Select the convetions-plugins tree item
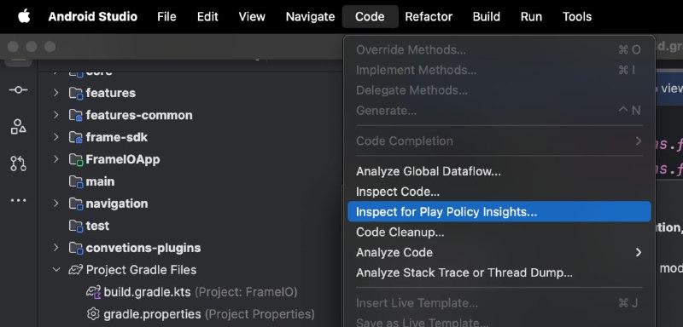The image size is (683, 327). coord(143,248)
